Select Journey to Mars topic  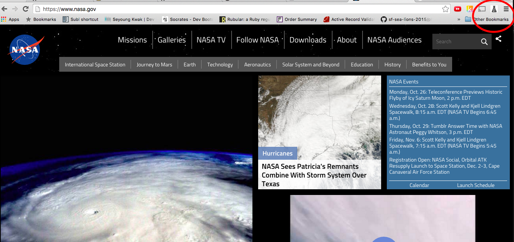[x=154, y=64]
